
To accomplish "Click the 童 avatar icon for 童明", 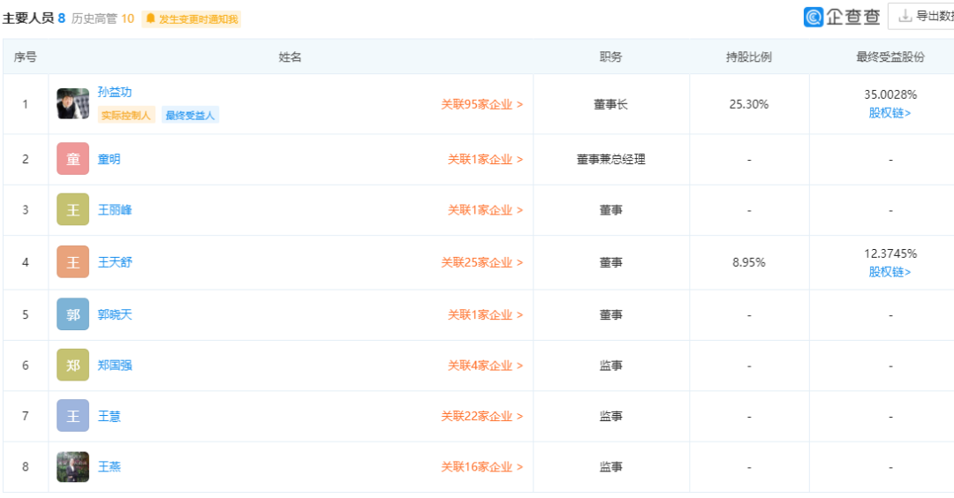I will pos(73,159).
